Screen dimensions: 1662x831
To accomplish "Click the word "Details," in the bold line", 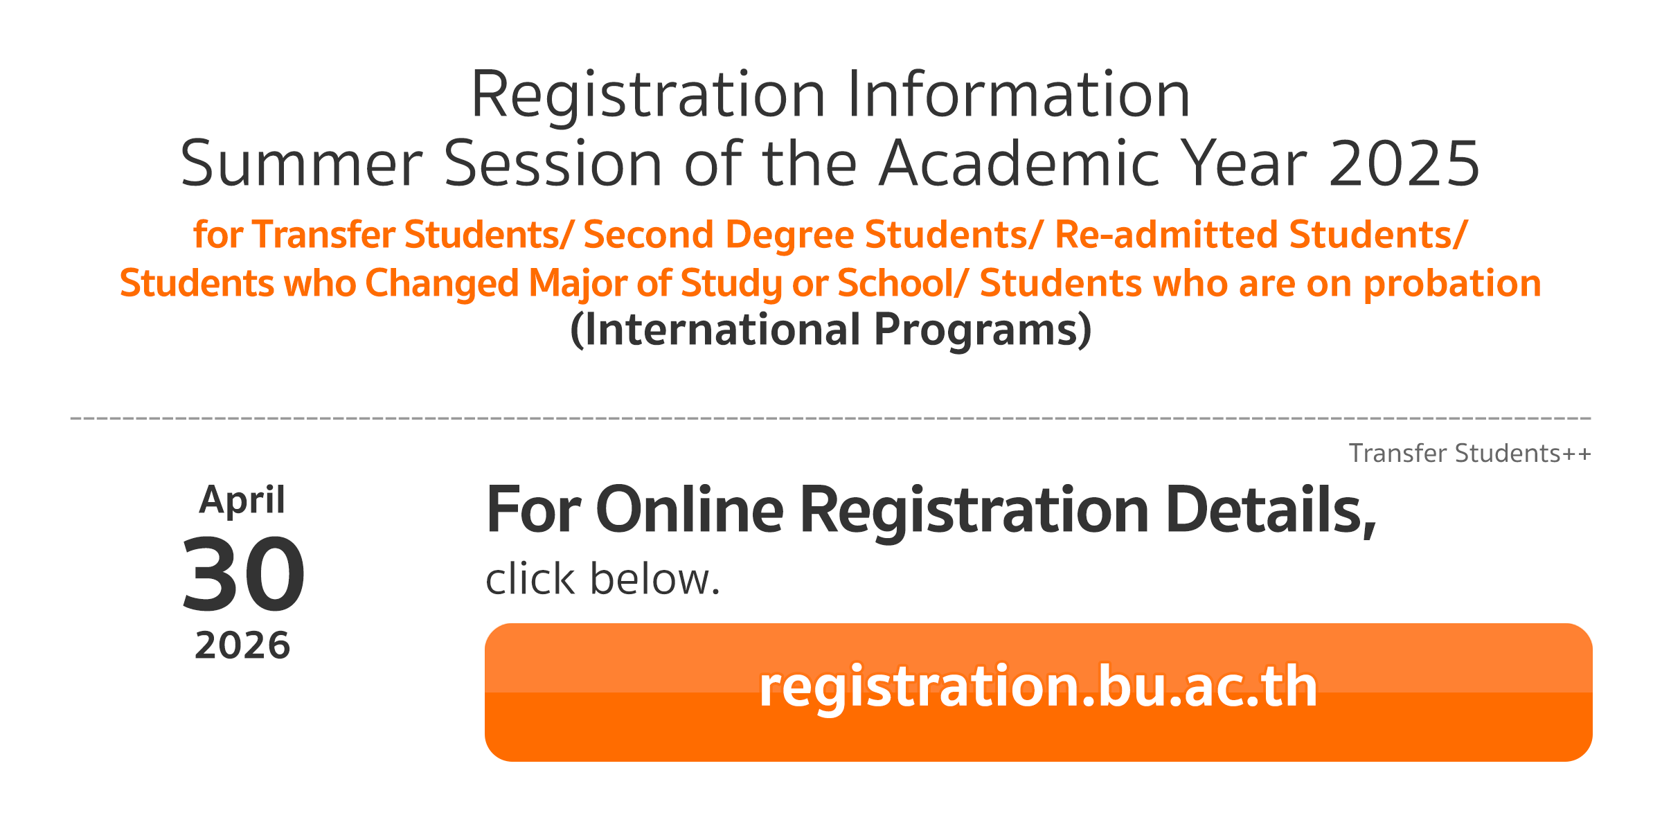I will (1271, 510).
